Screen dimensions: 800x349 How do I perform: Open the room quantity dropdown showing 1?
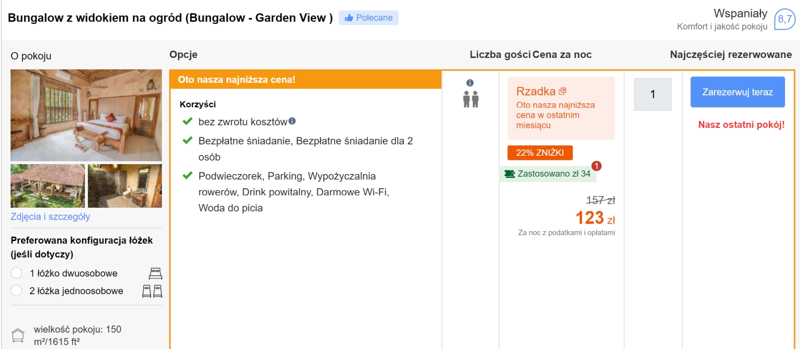click(652, 94)
